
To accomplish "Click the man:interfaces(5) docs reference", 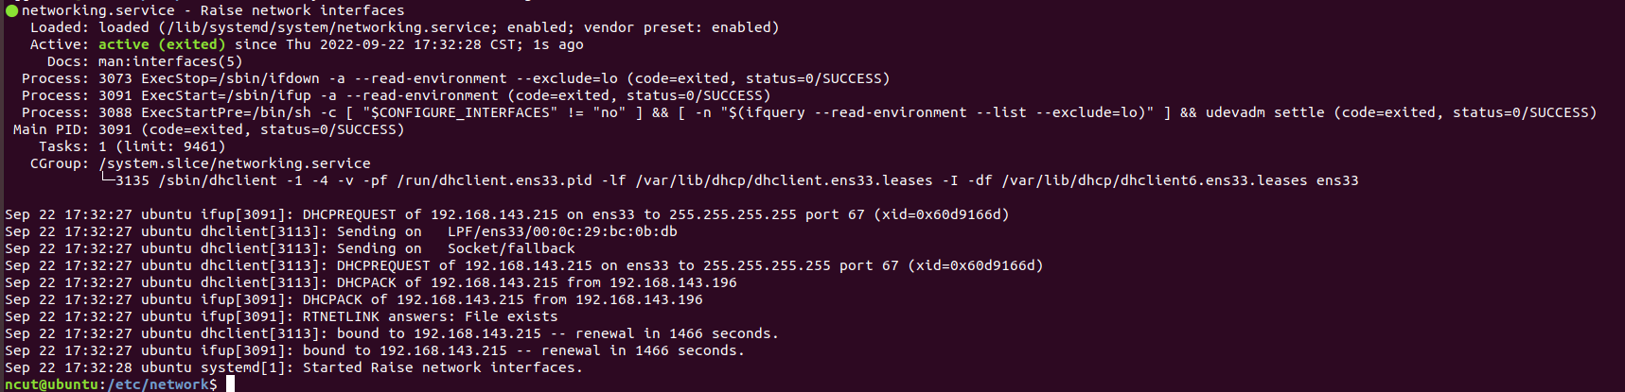I will coord(170,61).
